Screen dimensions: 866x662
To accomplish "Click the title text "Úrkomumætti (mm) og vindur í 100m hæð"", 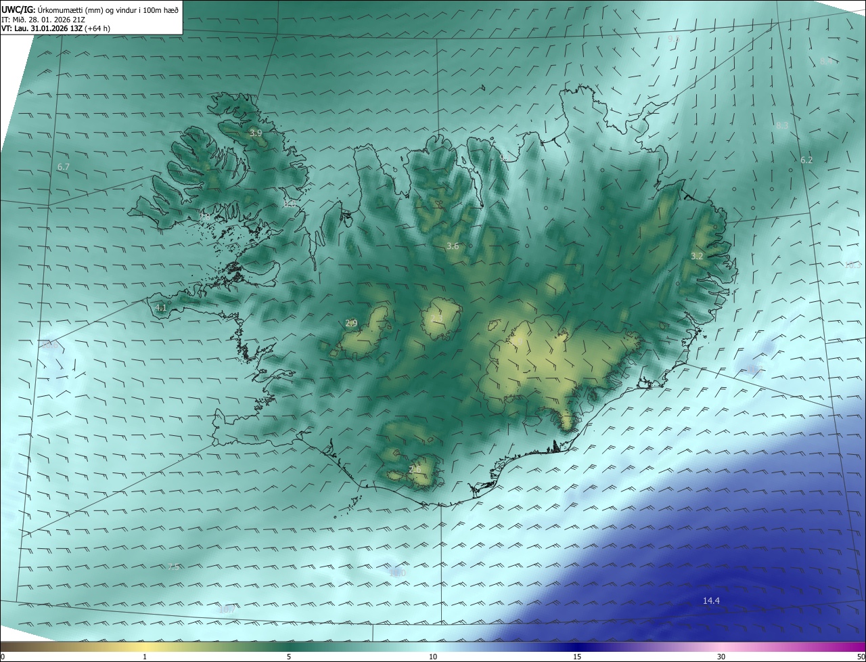I will [108, 9].
